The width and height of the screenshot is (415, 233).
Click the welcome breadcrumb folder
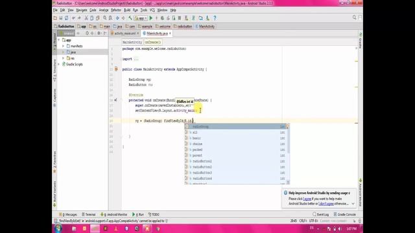[x=163, y=27]
